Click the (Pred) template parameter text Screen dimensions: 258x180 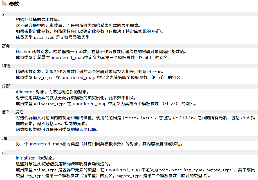click(158, 78)
